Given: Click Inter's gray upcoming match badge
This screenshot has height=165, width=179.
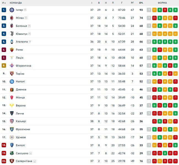Looking at the screenshot, I should tap(149, 10).
